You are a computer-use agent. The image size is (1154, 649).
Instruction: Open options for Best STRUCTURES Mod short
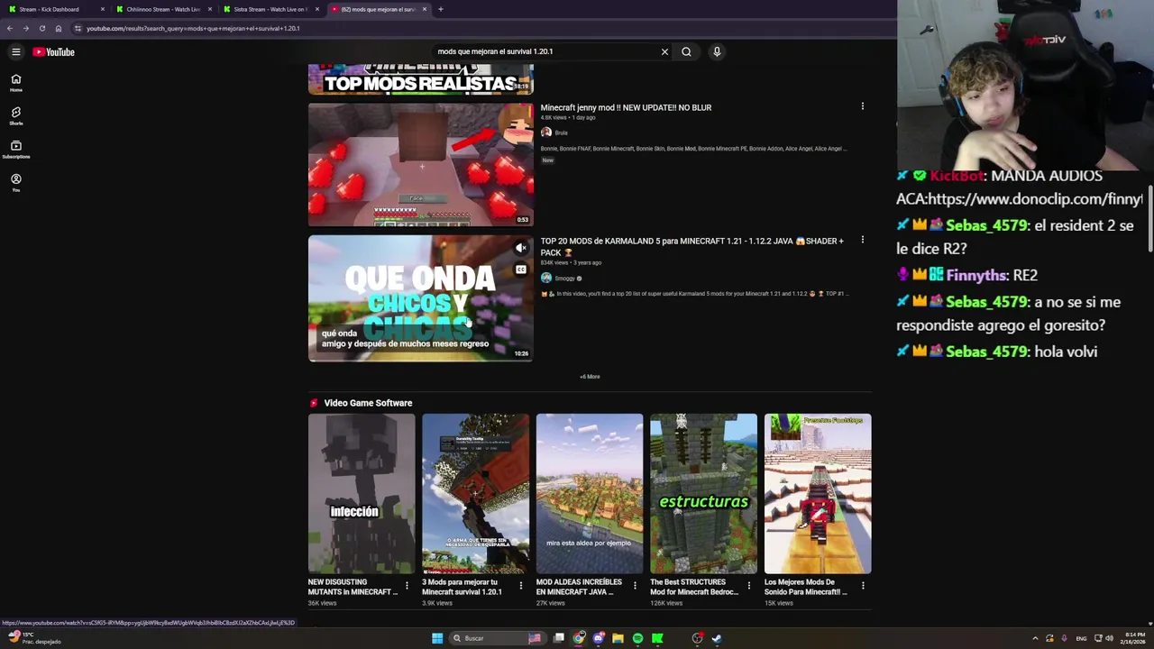748,586
